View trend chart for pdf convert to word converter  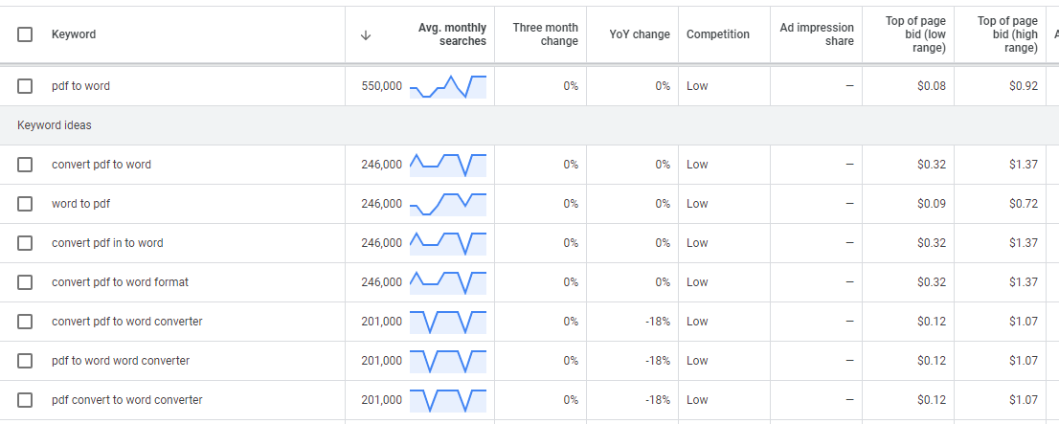(448, 400)
